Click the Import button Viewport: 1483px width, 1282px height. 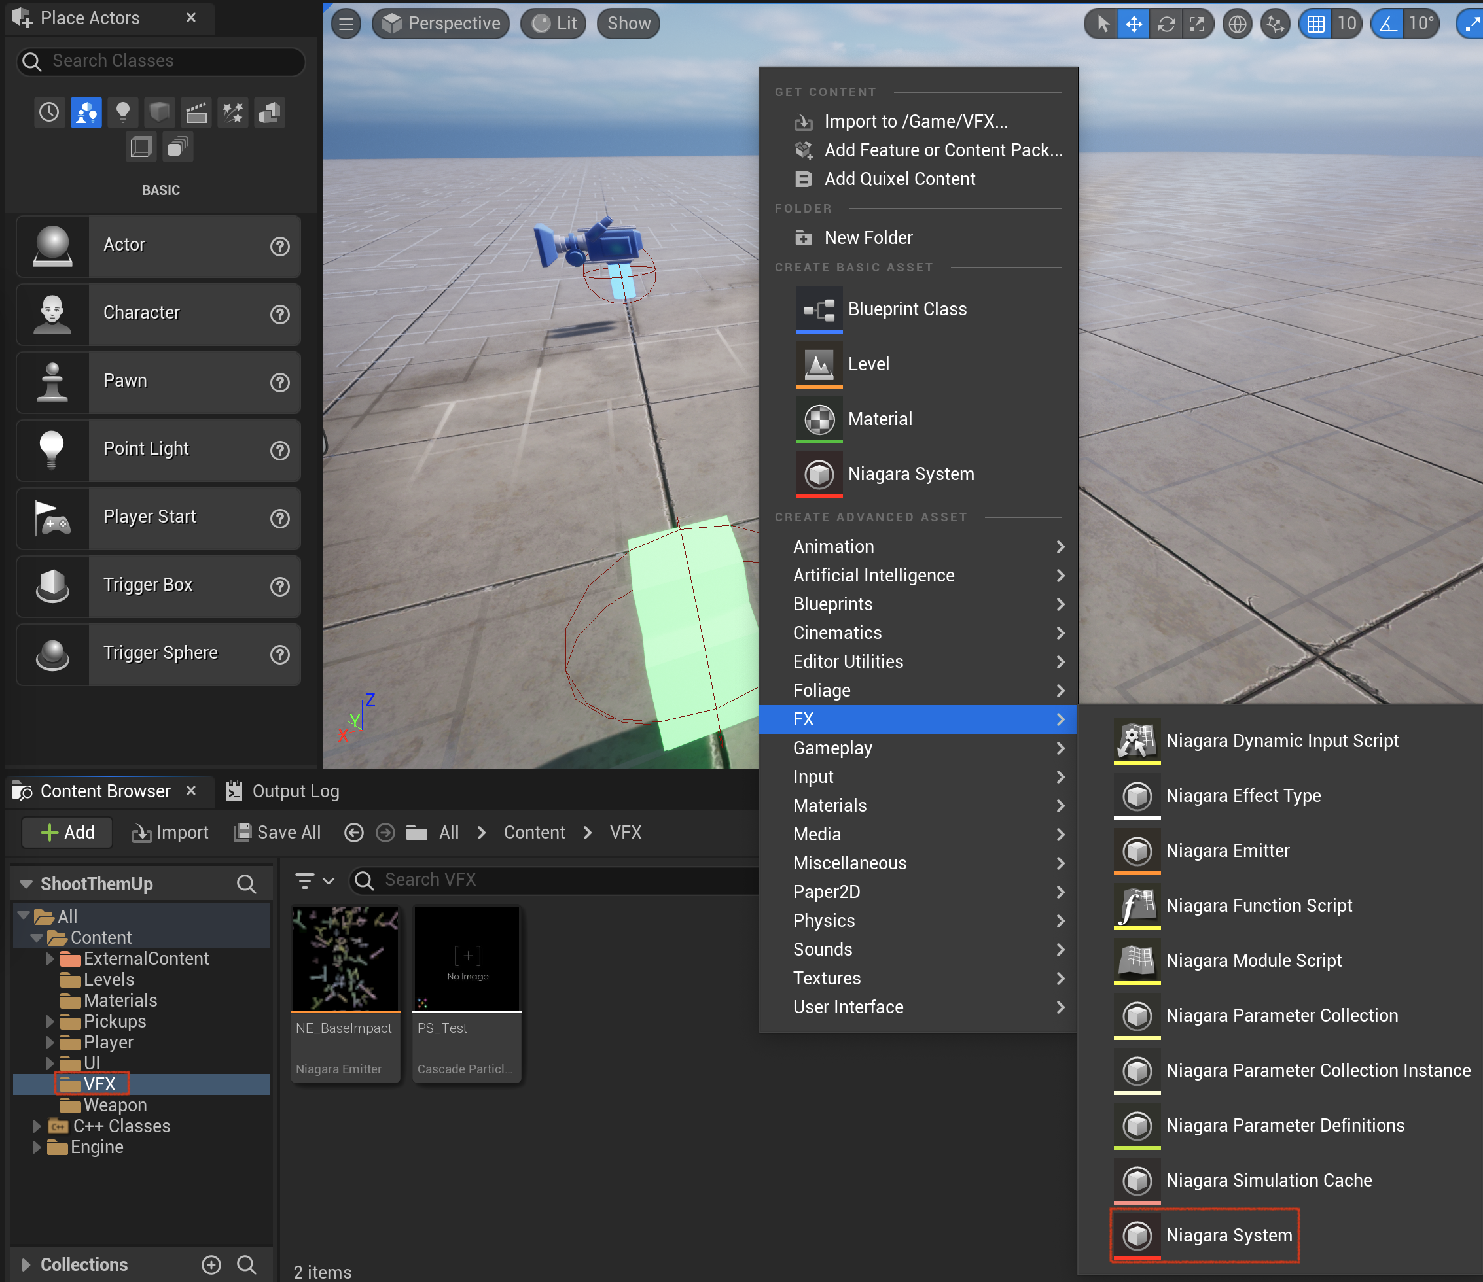(x=170, y=833)
